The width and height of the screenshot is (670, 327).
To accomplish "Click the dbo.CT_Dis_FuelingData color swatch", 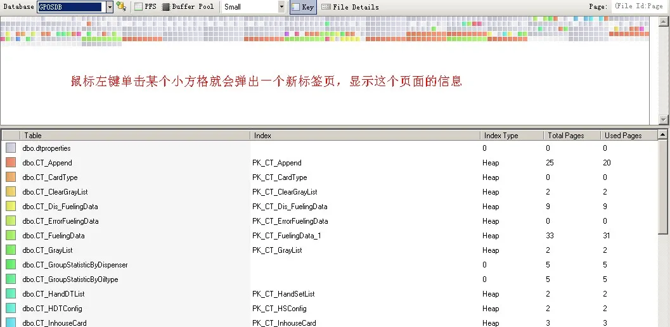I will [11, 206].
